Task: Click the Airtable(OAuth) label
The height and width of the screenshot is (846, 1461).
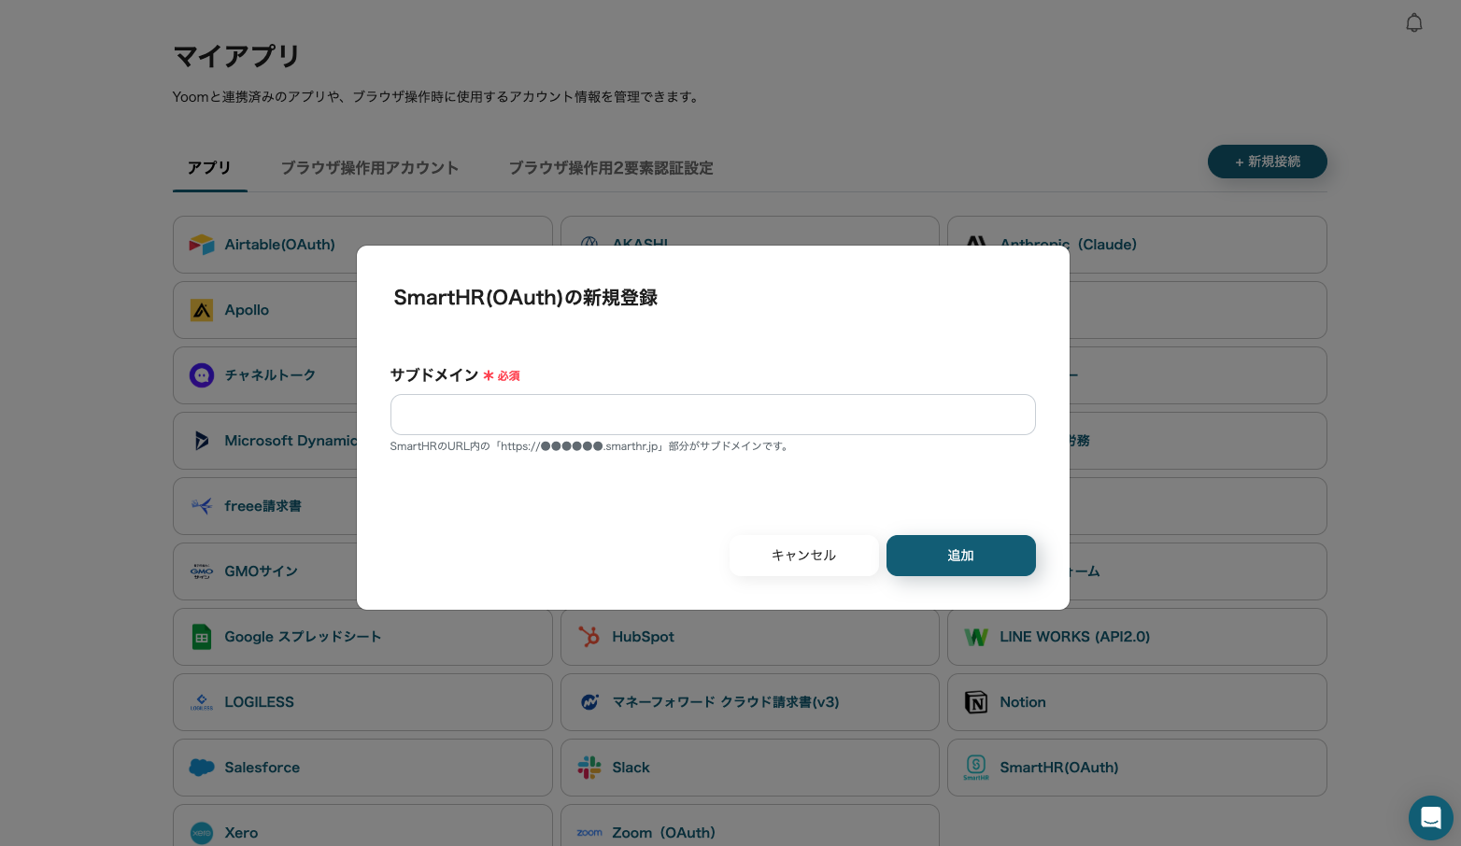Action: click(x=280, y=245)
